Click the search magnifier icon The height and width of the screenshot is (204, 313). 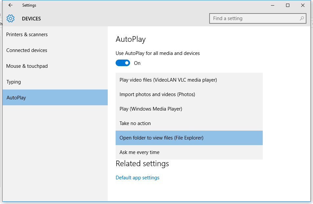click(302, 18)
